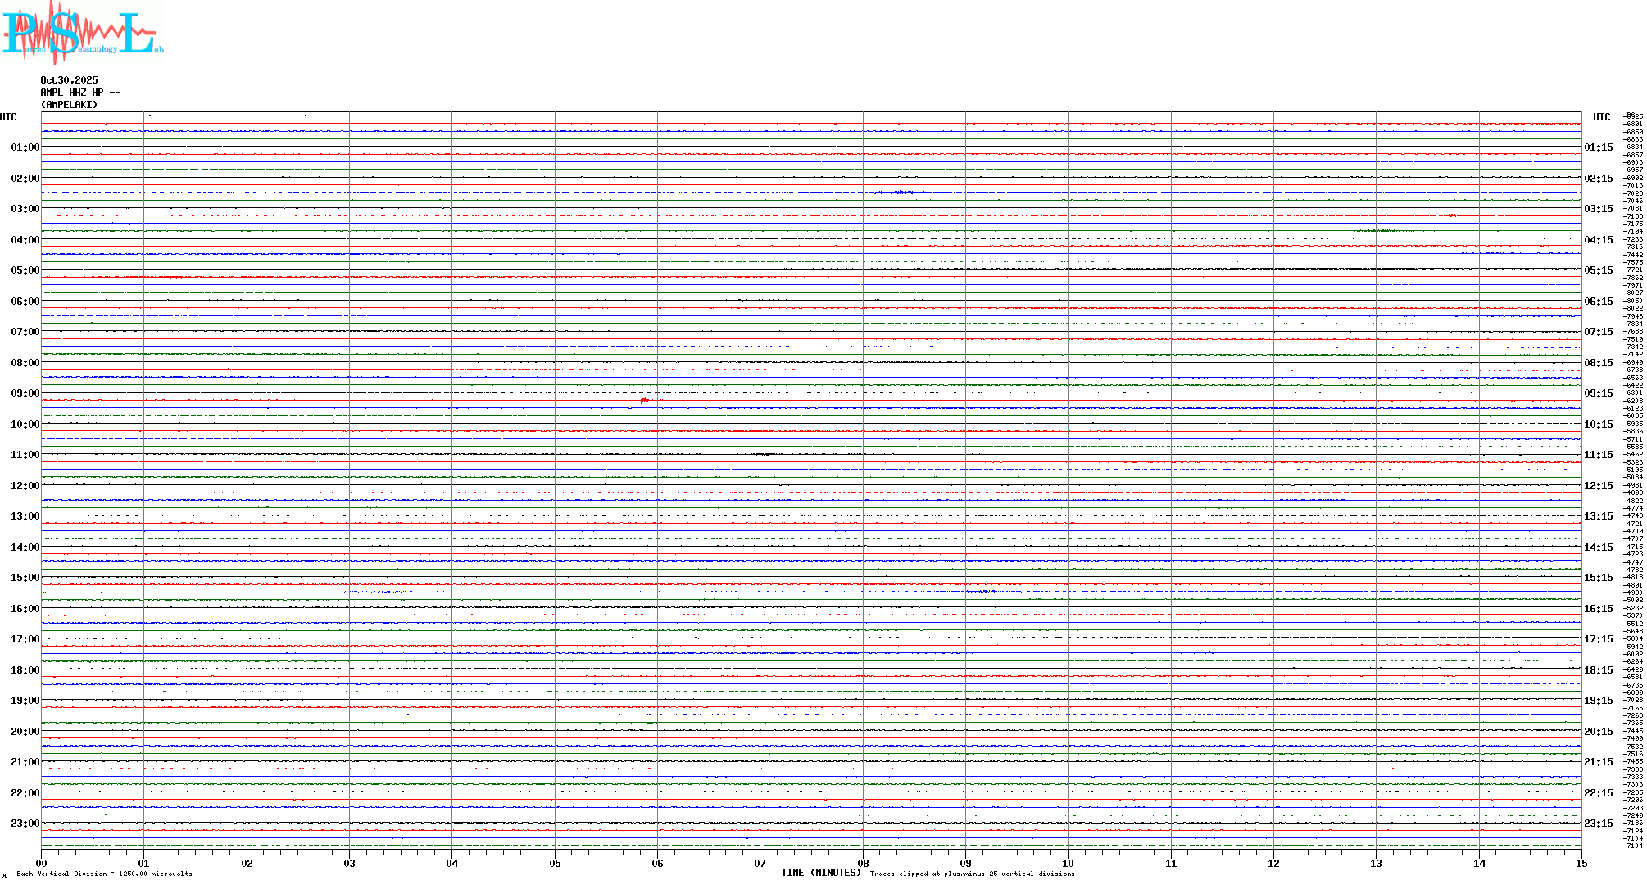Click the blue burst on 02:30 trace
The image size is (1647, 885).
click(x=900, y=193)
